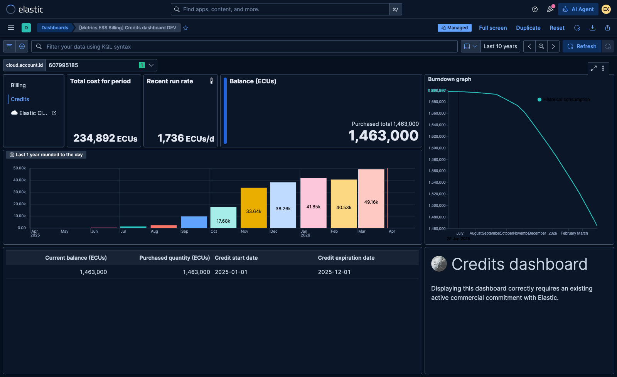
Task: Star the Credits dashboard as a favorite
Action: click(185, 27)
